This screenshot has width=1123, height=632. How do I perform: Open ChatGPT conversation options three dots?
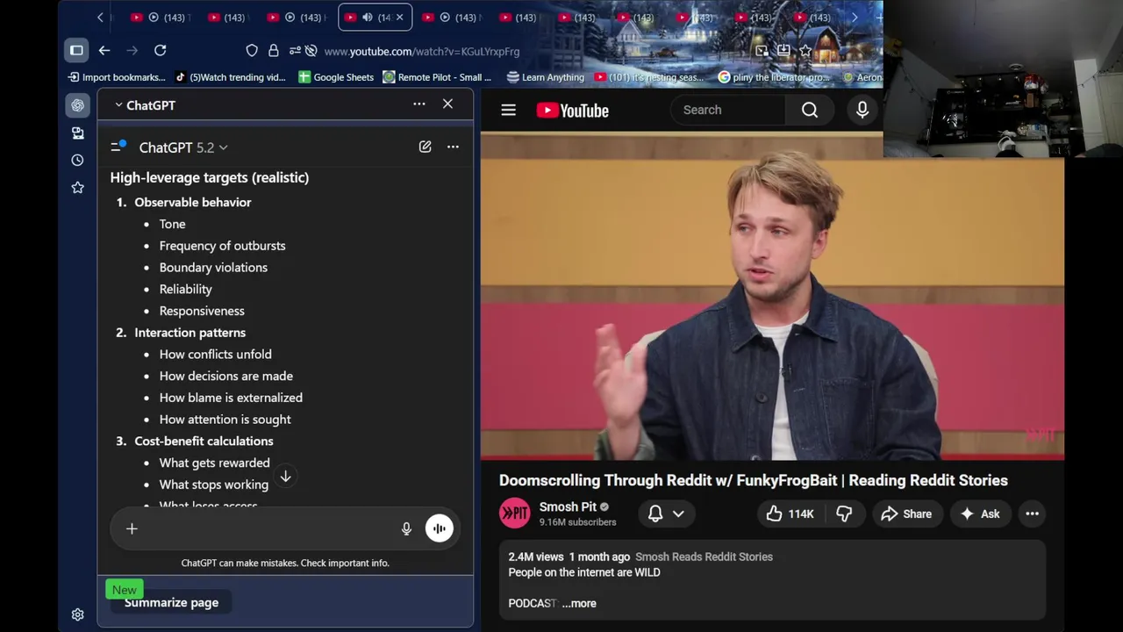point(453,147)
